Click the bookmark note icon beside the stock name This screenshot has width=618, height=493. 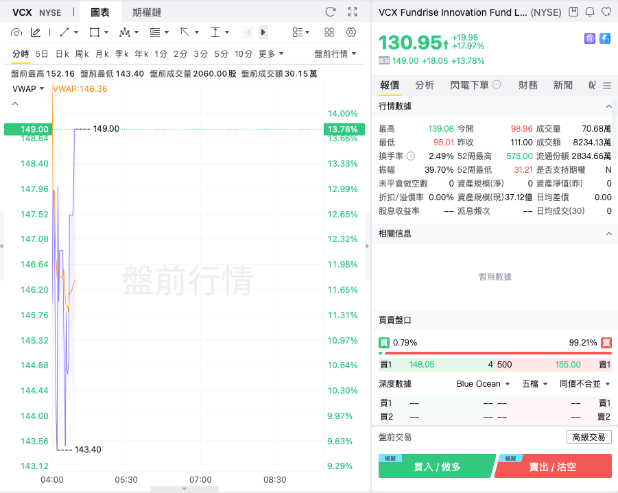pyautogui.click(x=573, y=12)
